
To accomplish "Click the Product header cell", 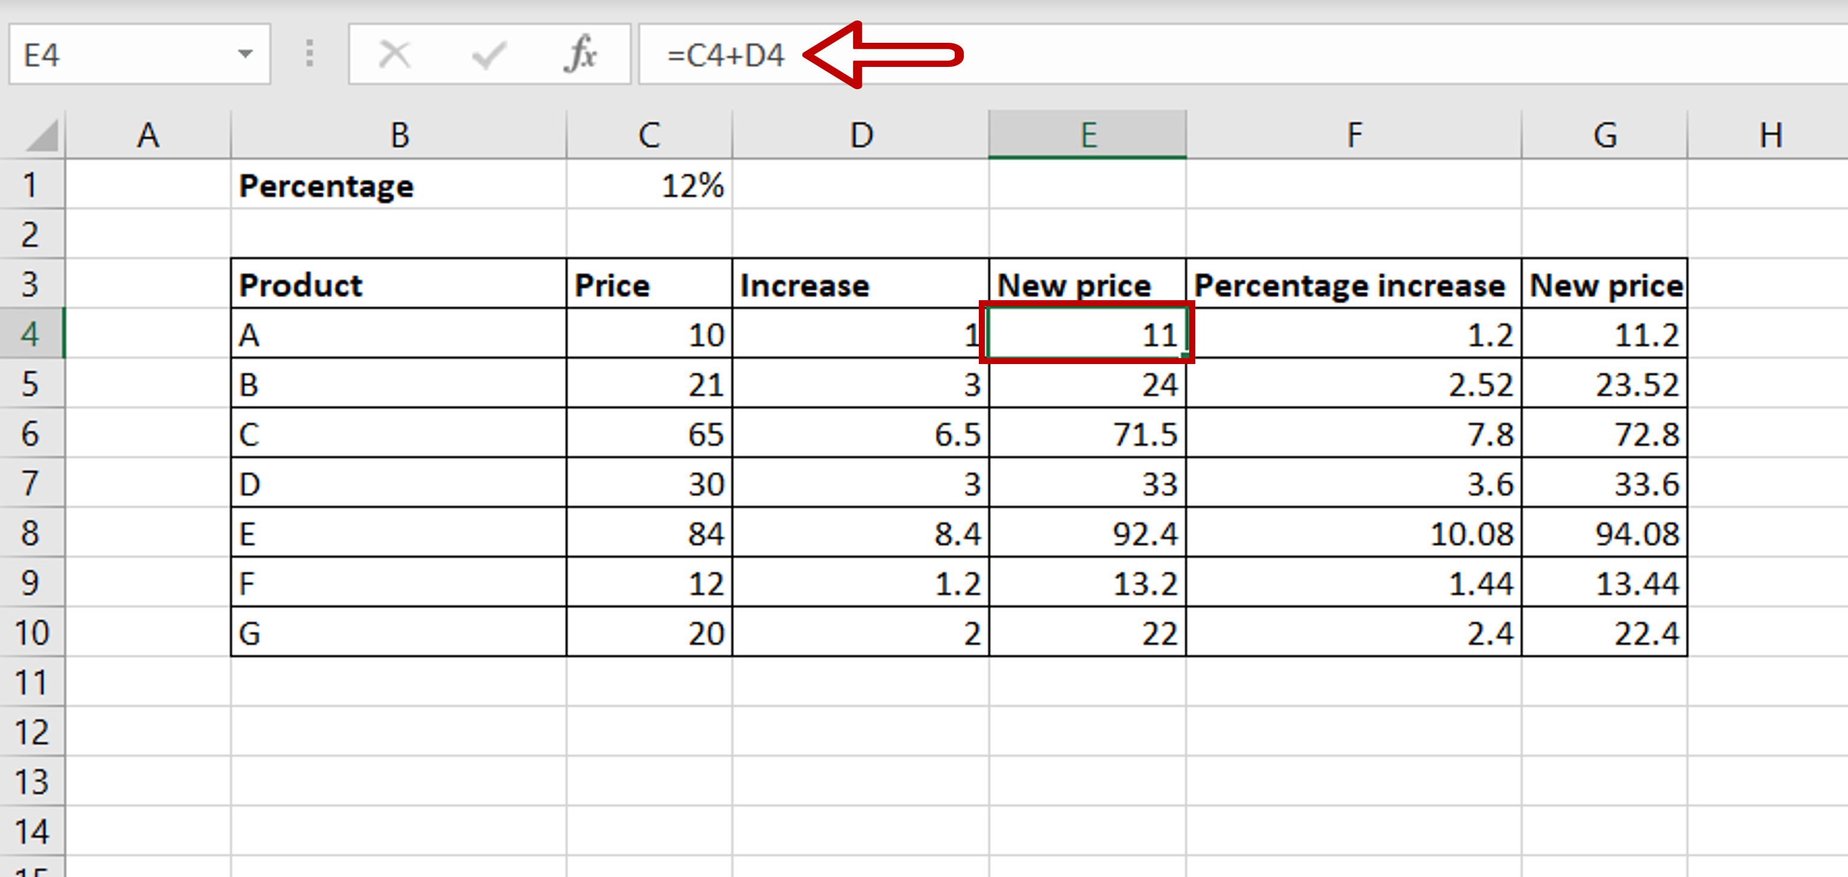I will (398, 285).
